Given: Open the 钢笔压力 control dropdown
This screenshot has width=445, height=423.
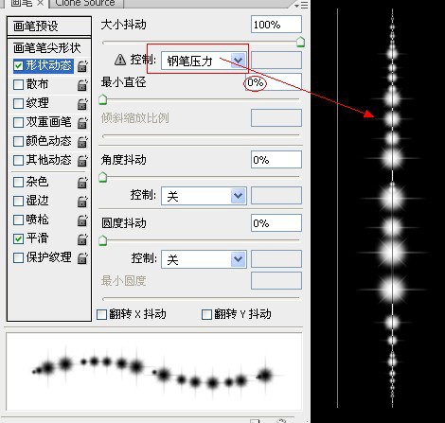Looking at the screenshot, I should coord(204,61).
